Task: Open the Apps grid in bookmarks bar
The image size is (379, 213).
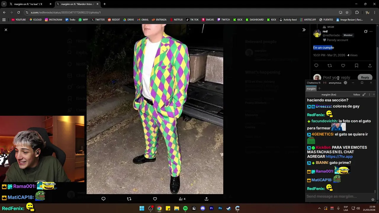Action: 4,20
